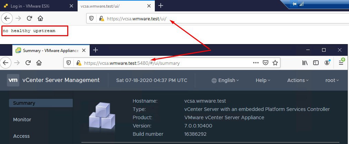
Task: Click the build number 16386292
Action: (x=195, y=134)
